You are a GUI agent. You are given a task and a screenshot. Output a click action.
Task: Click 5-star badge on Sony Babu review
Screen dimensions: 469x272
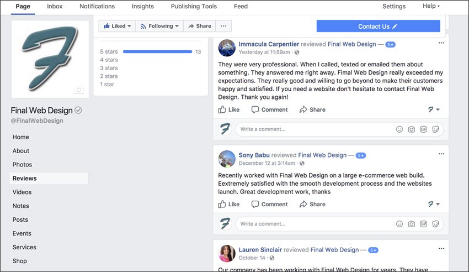pos(361,155)
